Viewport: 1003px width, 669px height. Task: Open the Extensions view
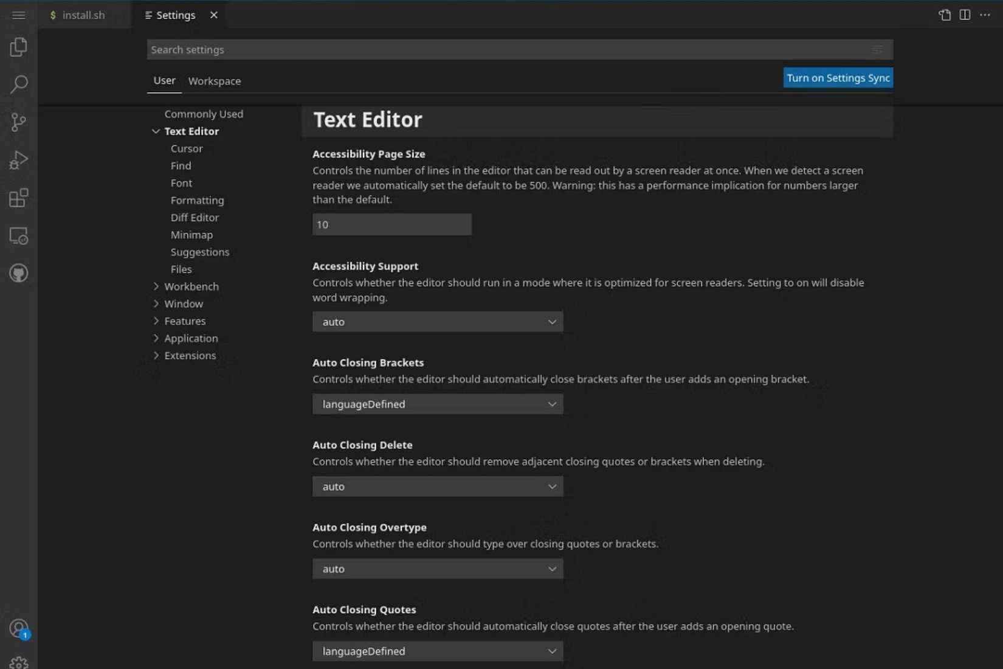point(18,198)
